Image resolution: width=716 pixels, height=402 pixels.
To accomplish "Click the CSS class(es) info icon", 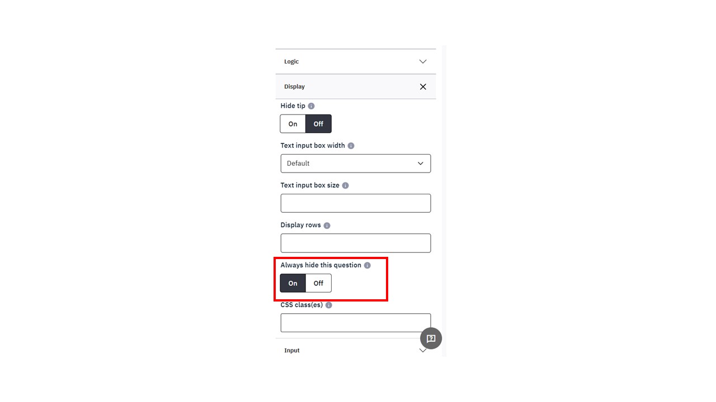I will tap(328, 305).
